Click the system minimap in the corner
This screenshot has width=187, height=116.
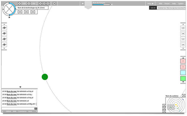175,105
